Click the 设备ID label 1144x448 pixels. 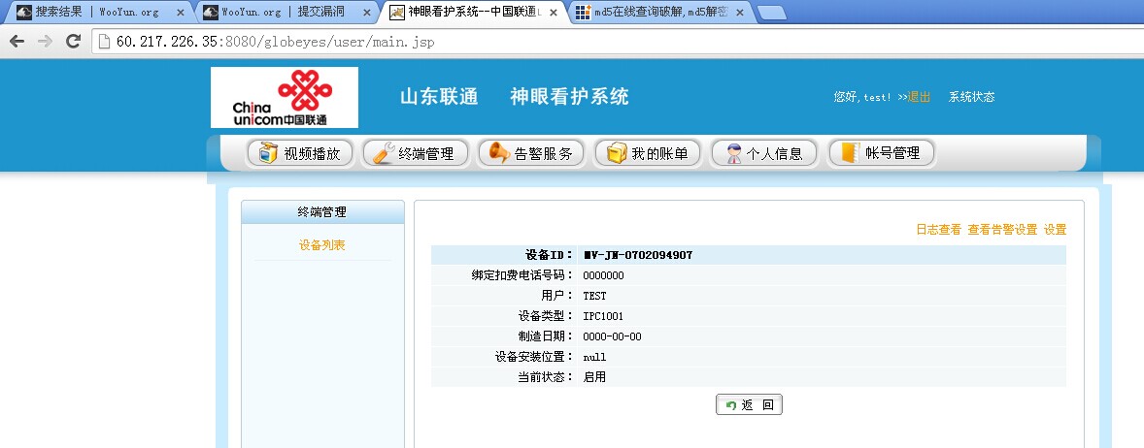point(550,255)
